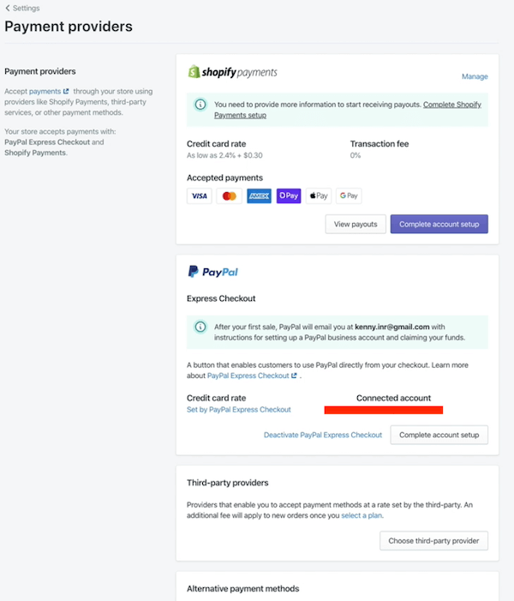514x601 pixels.
Task: Click the Google Pay icon
Action: click(349, 195)
